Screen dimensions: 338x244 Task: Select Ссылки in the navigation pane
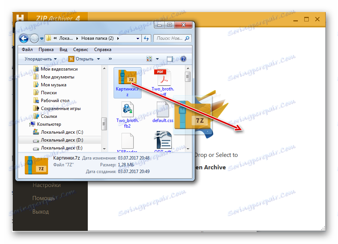click(x=49, y=116)
